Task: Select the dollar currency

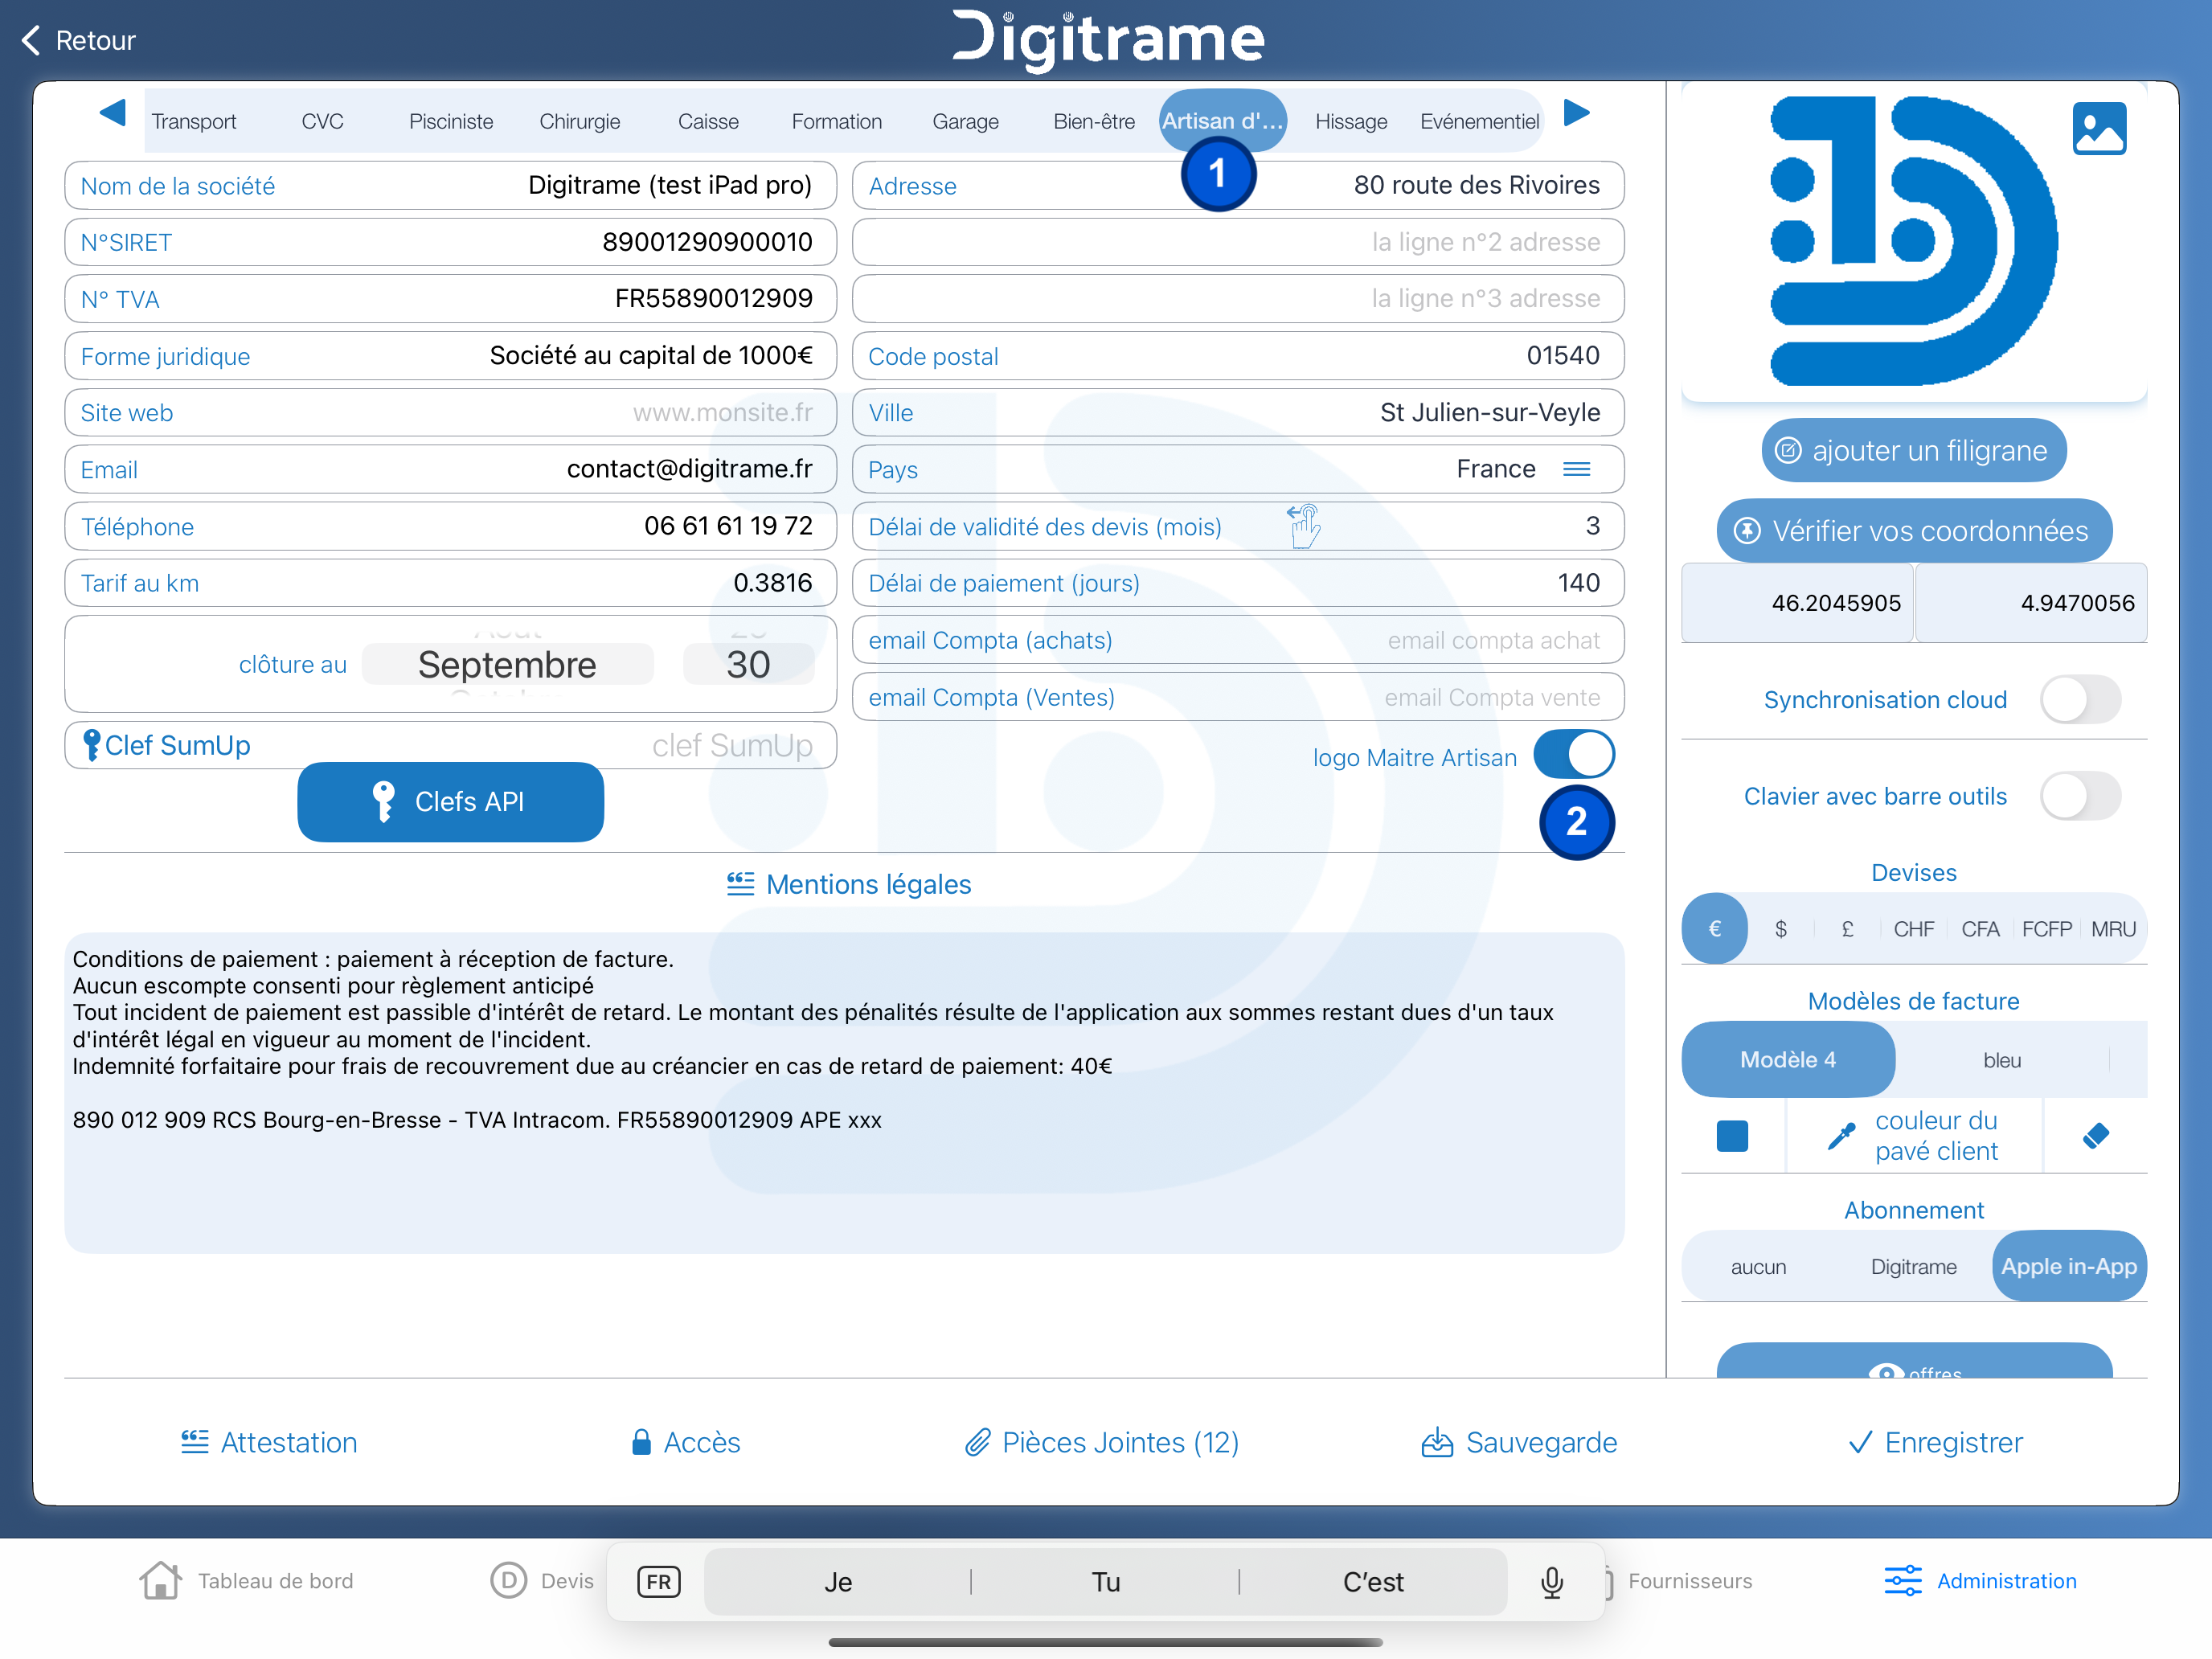Action: (1781, 929)
